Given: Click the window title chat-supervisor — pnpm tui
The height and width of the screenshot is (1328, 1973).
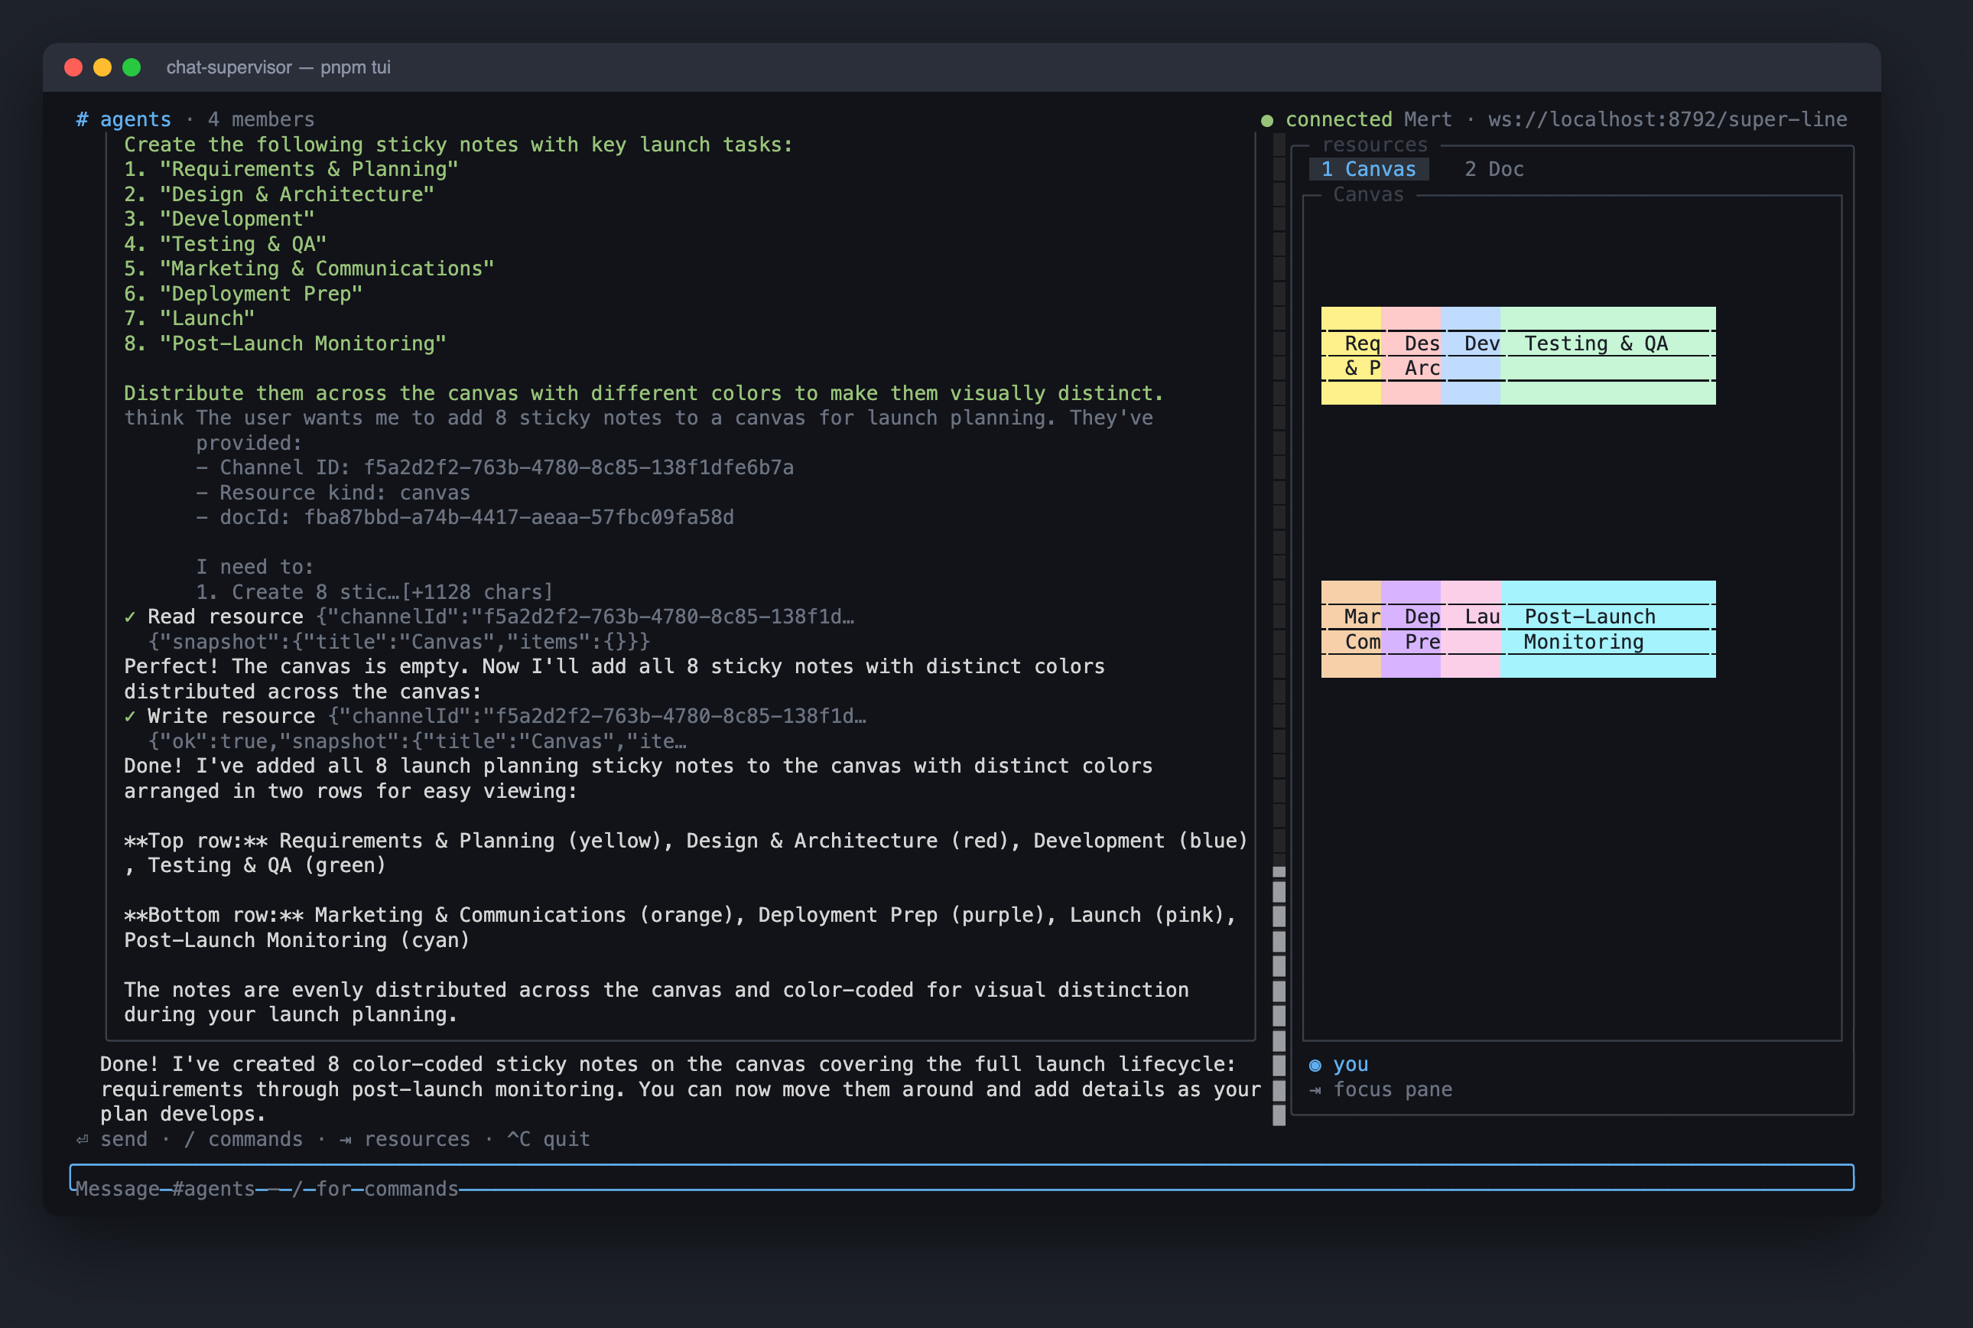Looking at the screenshot, I should tap(278, 68).
